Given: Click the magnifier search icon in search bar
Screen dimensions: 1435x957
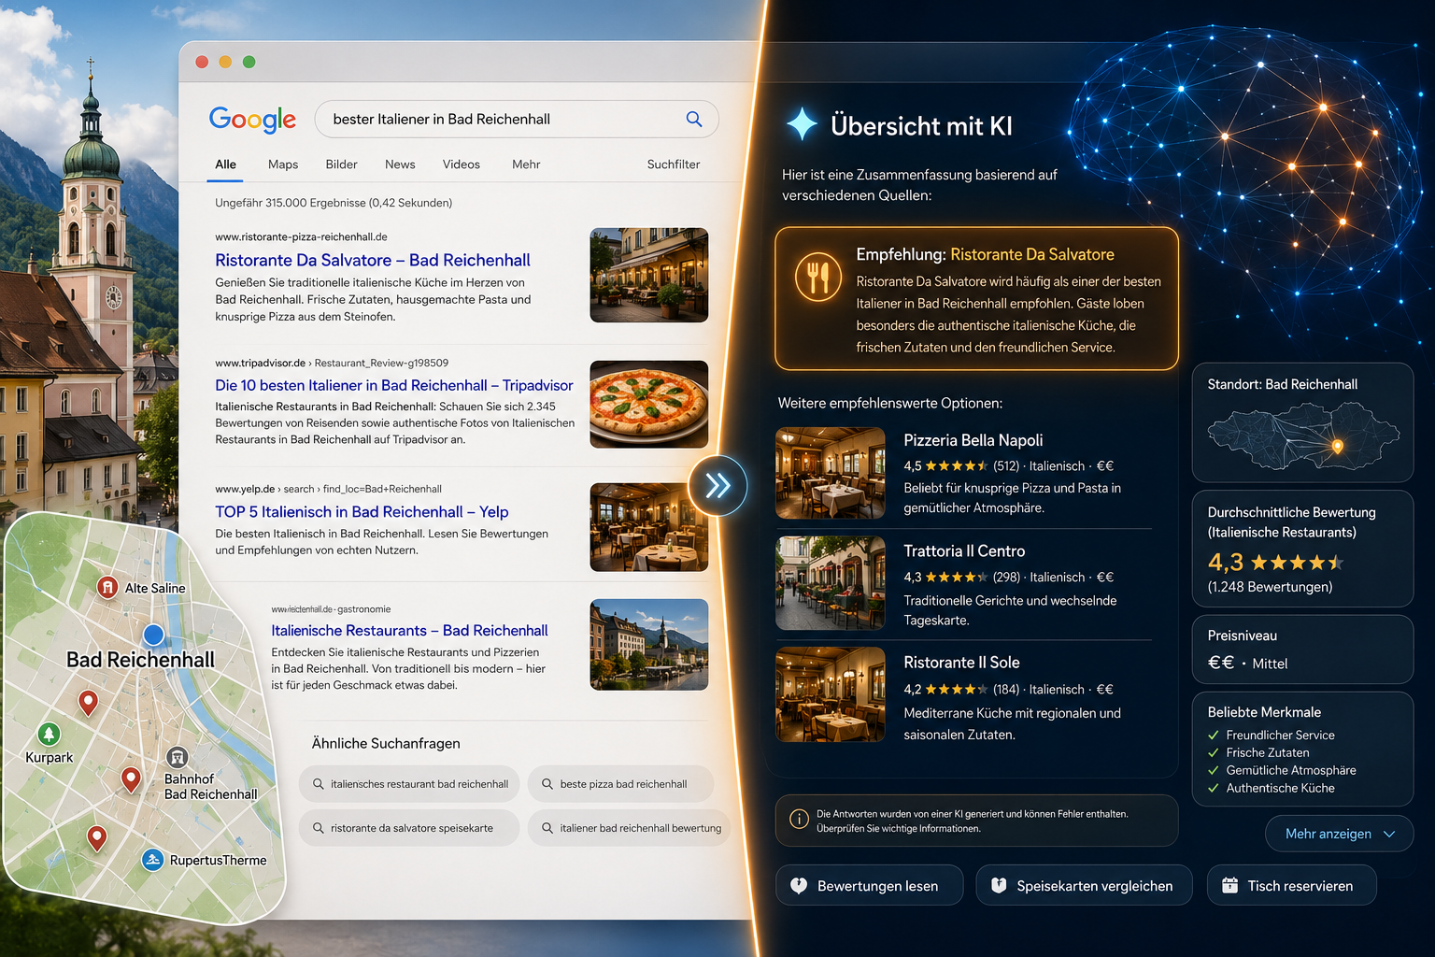Looking at the screenshot, I should (694, 119).
